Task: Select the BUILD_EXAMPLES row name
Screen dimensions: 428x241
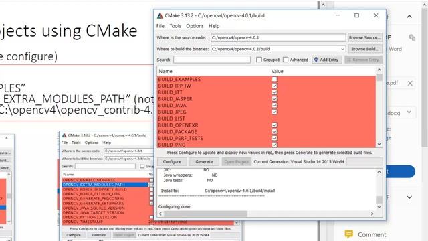Action: (179, 79)
